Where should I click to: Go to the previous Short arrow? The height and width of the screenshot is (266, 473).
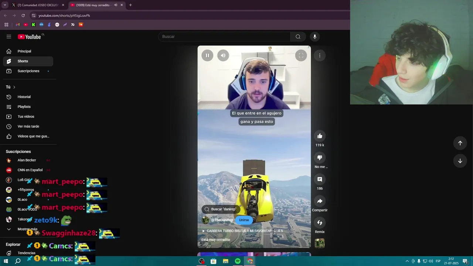(460, 143)
